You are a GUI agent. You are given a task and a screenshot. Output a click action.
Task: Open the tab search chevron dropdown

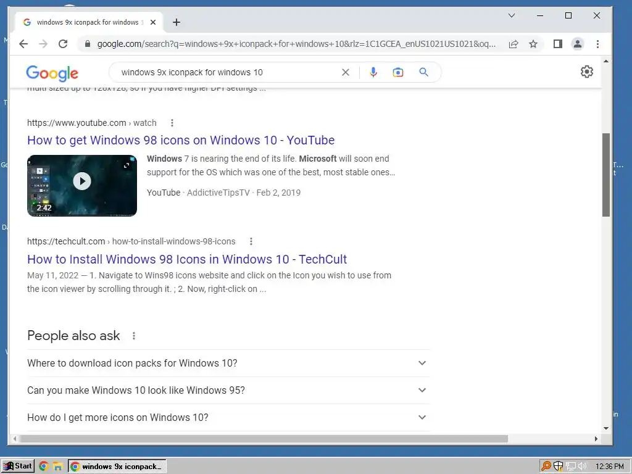[512, 15]
